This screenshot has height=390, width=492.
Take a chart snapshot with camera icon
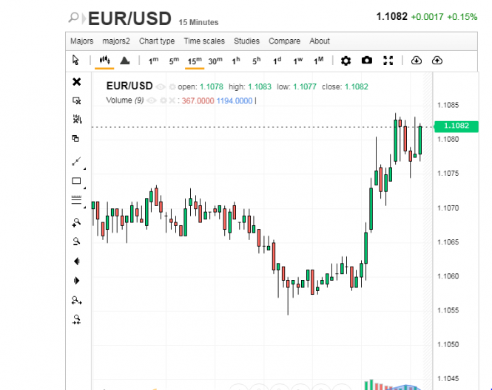366,60
